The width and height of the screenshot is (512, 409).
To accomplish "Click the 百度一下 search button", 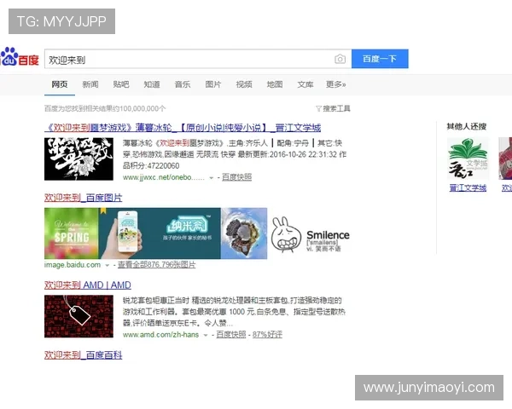I will coord(380,59).
